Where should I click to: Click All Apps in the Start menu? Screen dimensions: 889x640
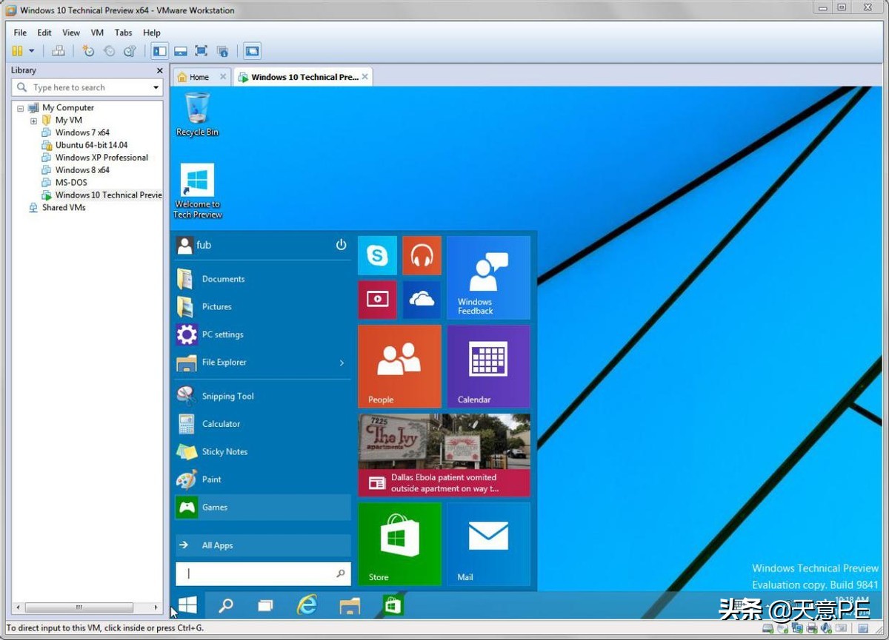(x=217, y=545)
